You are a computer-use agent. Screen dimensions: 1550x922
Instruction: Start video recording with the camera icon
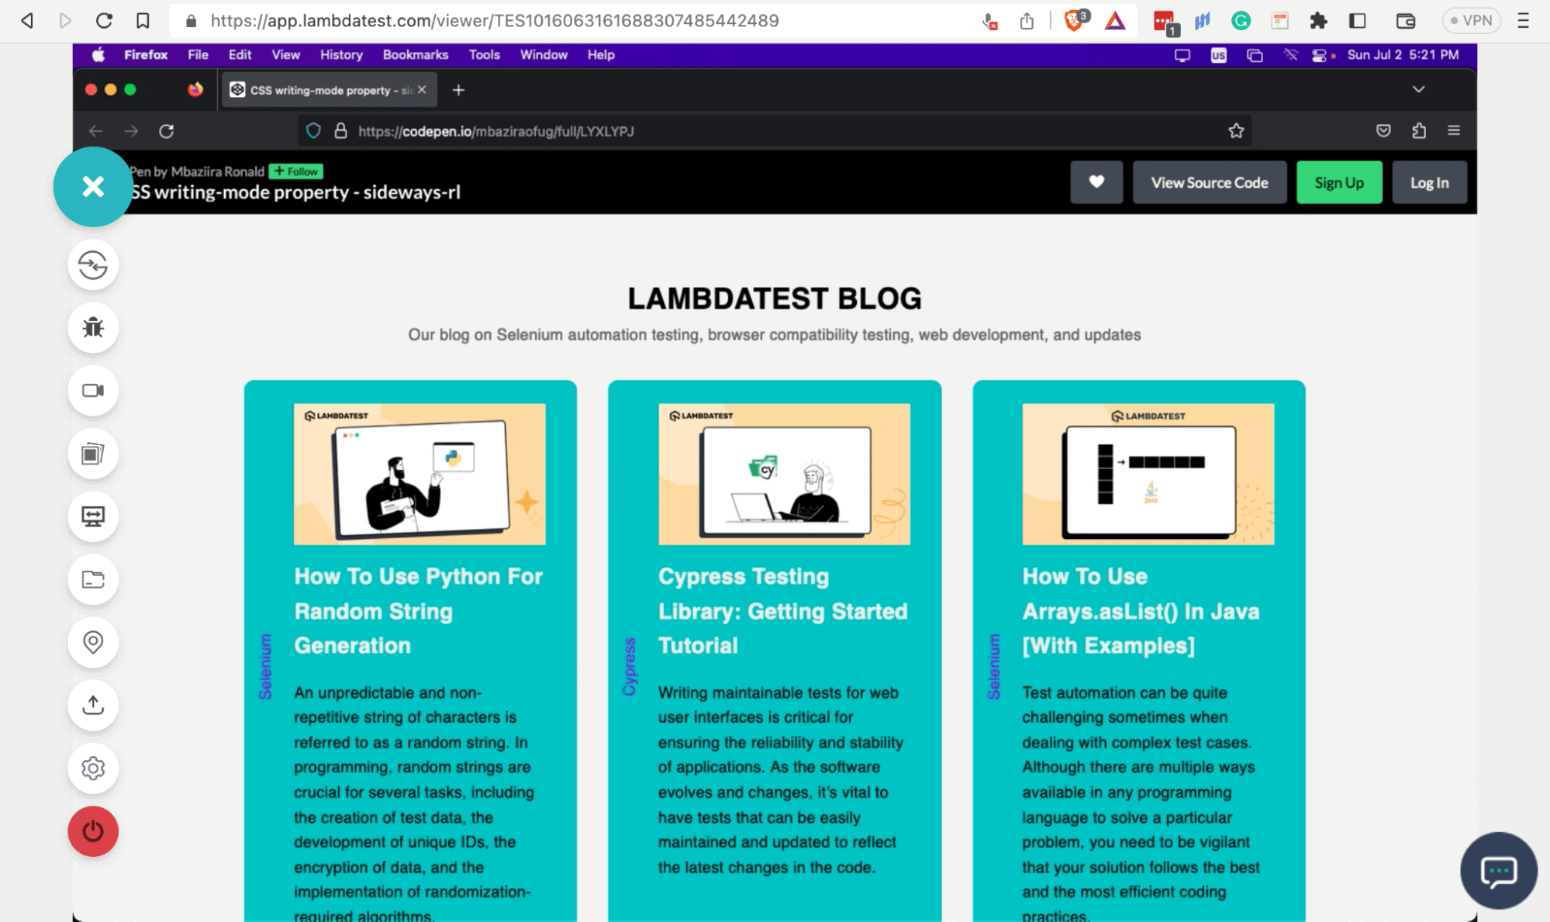tap(93, 391)
